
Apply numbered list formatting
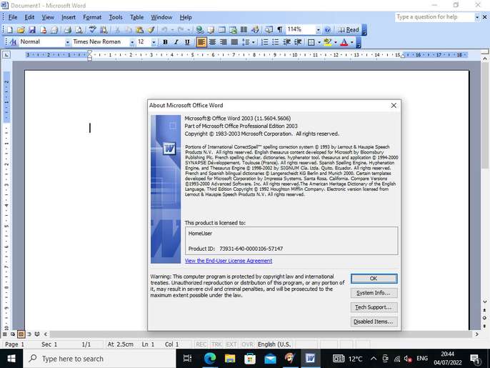264,42
